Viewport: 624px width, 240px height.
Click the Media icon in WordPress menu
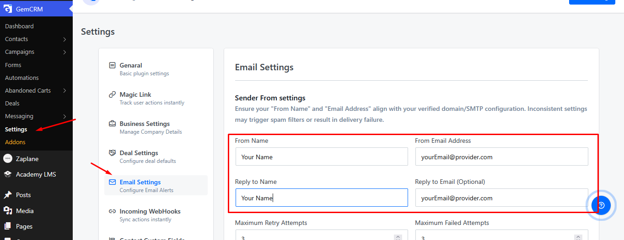click(7, 211)
